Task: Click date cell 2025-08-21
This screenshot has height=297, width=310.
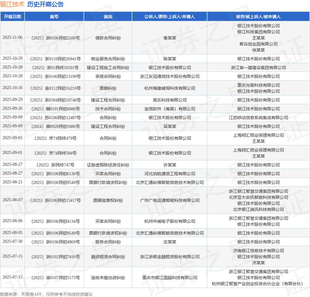Action: [x=12, y=182]
